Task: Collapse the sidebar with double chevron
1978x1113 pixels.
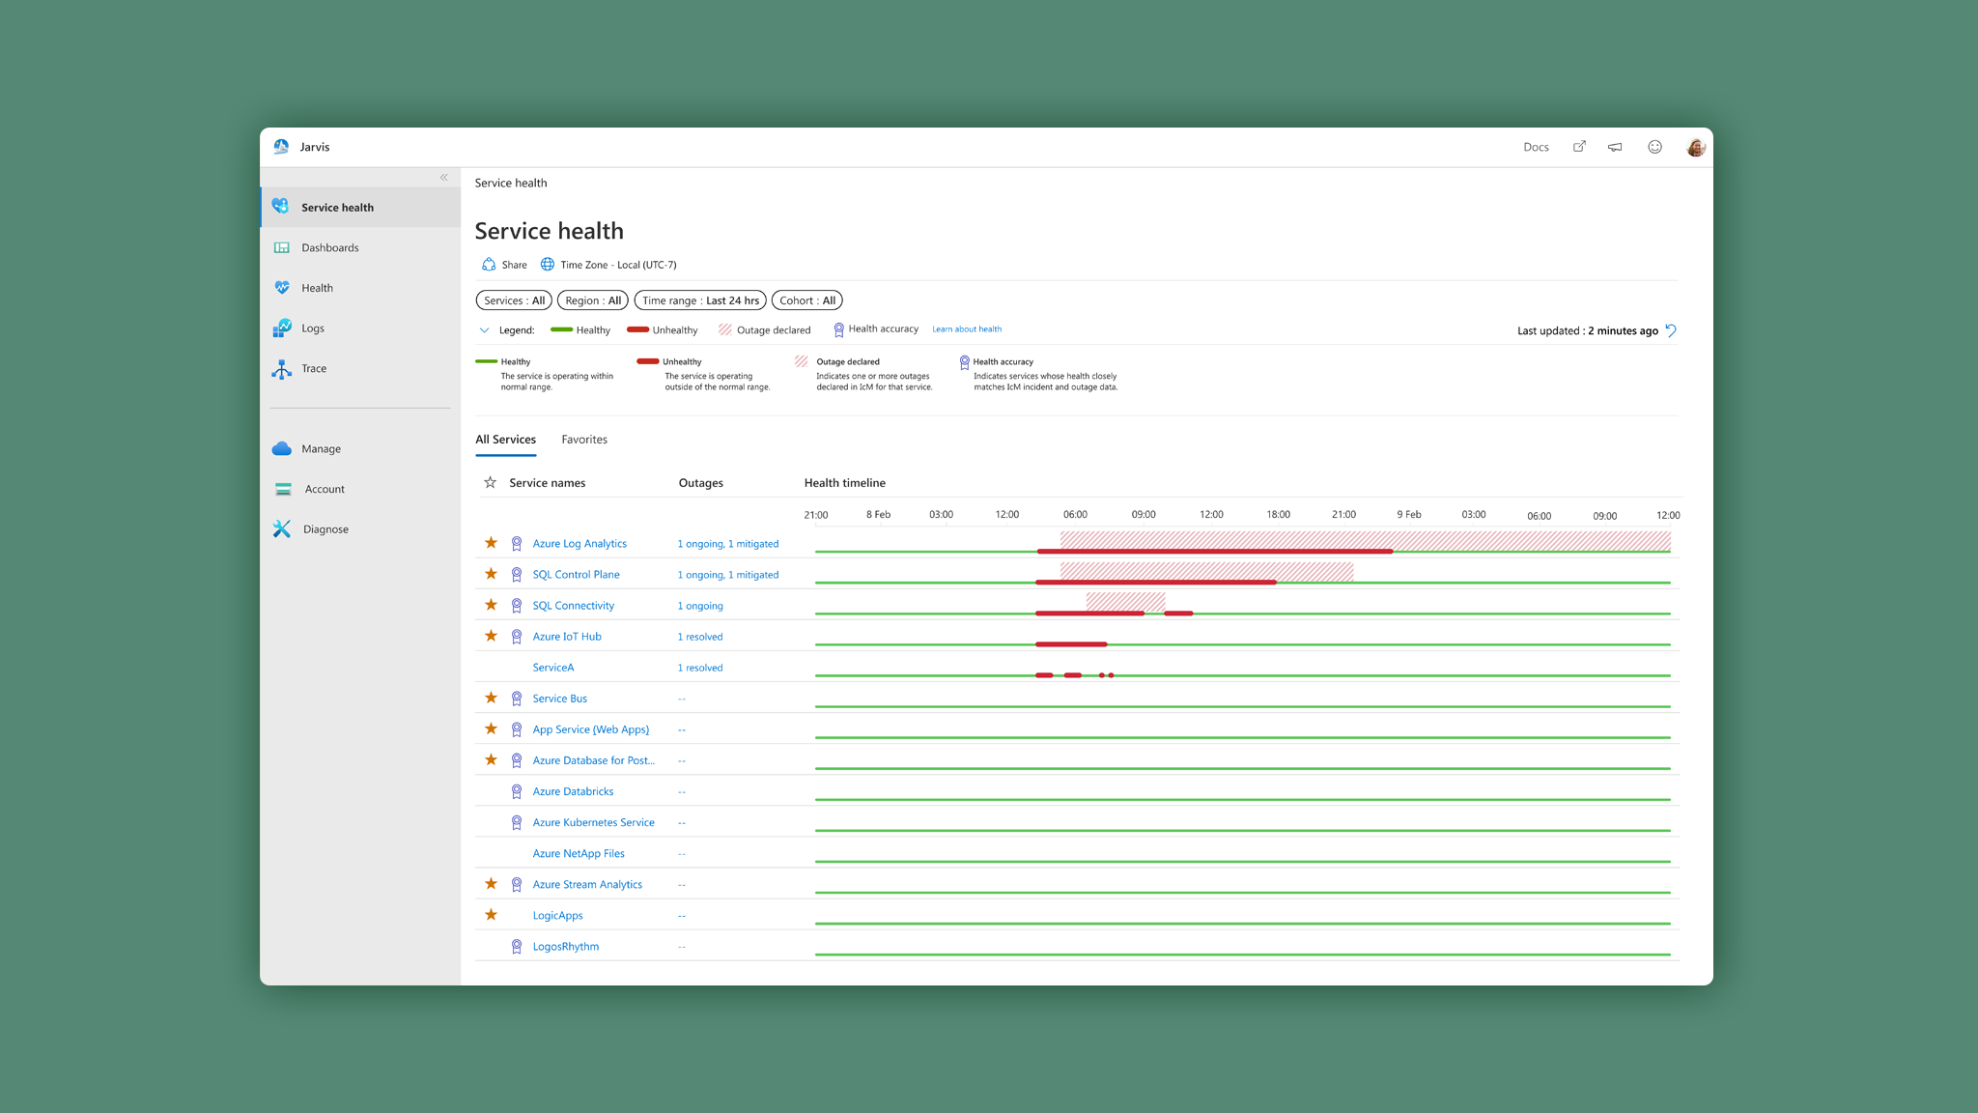Action: [x=444, y=178]
